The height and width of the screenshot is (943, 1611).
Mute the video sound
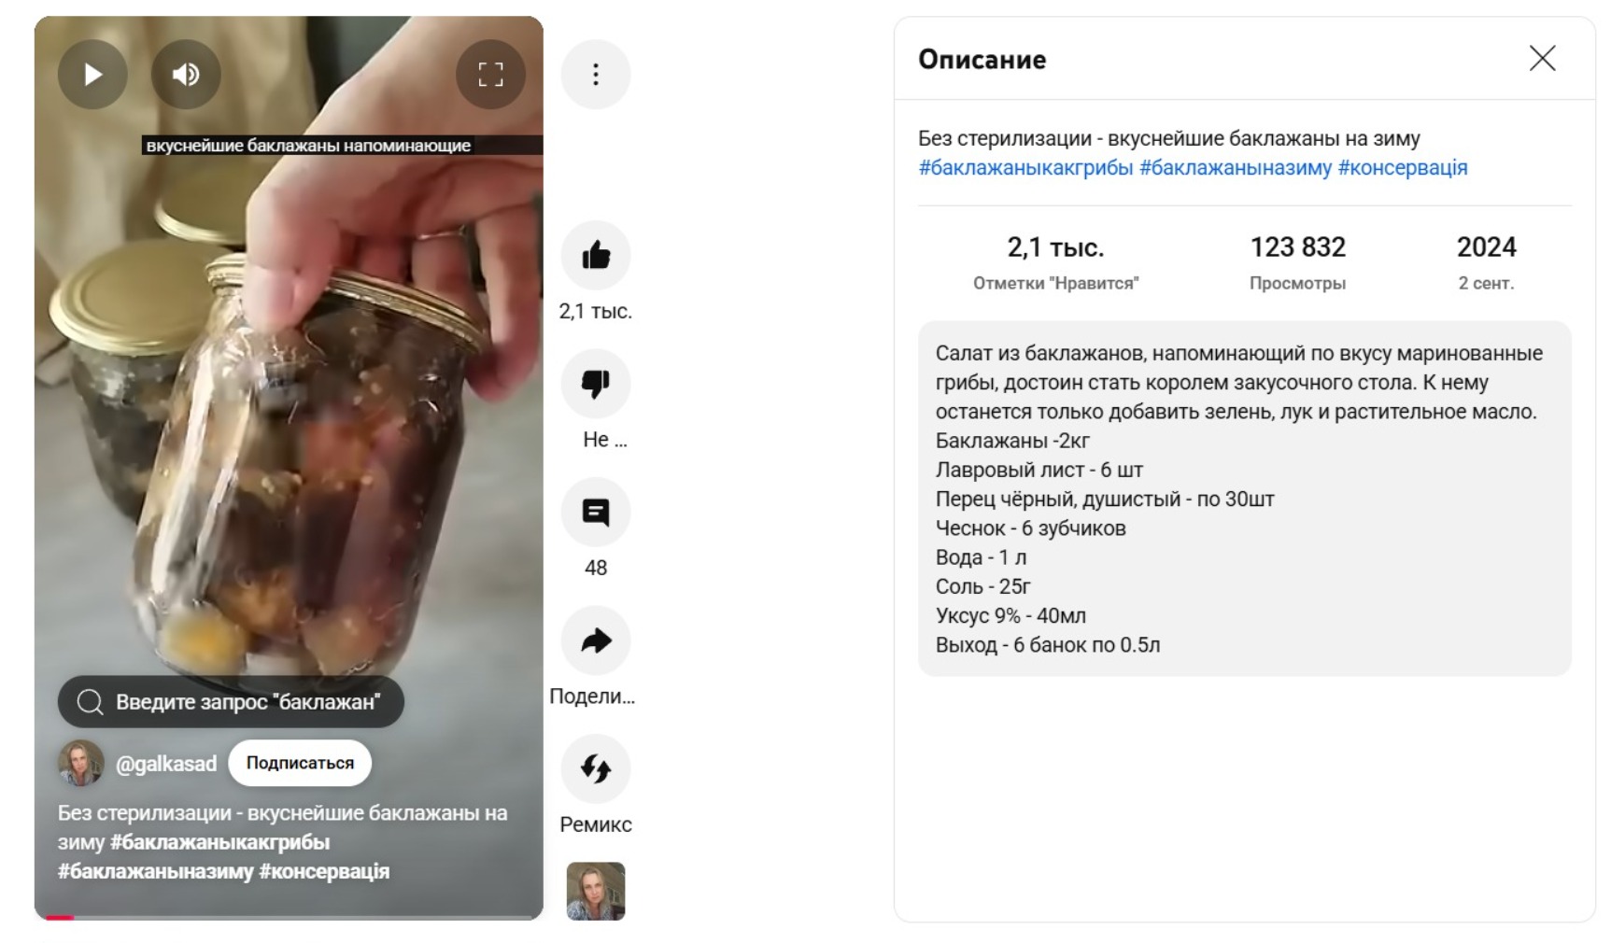(x=186, y=74)
